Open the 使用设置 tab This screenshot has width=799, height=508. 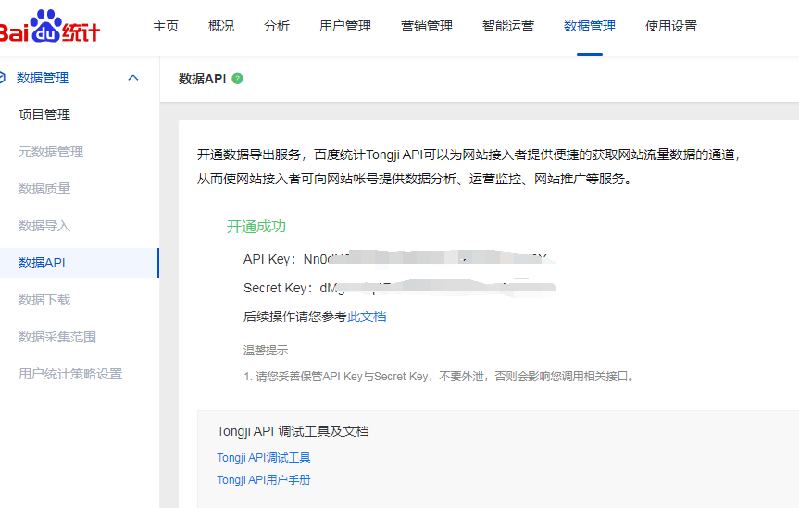click(671, 26)
